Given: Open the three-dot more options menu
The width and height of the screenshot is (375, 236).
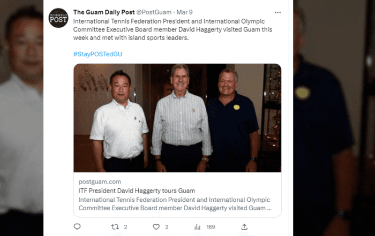Looking at the screenshot, I should coord(277,12).
